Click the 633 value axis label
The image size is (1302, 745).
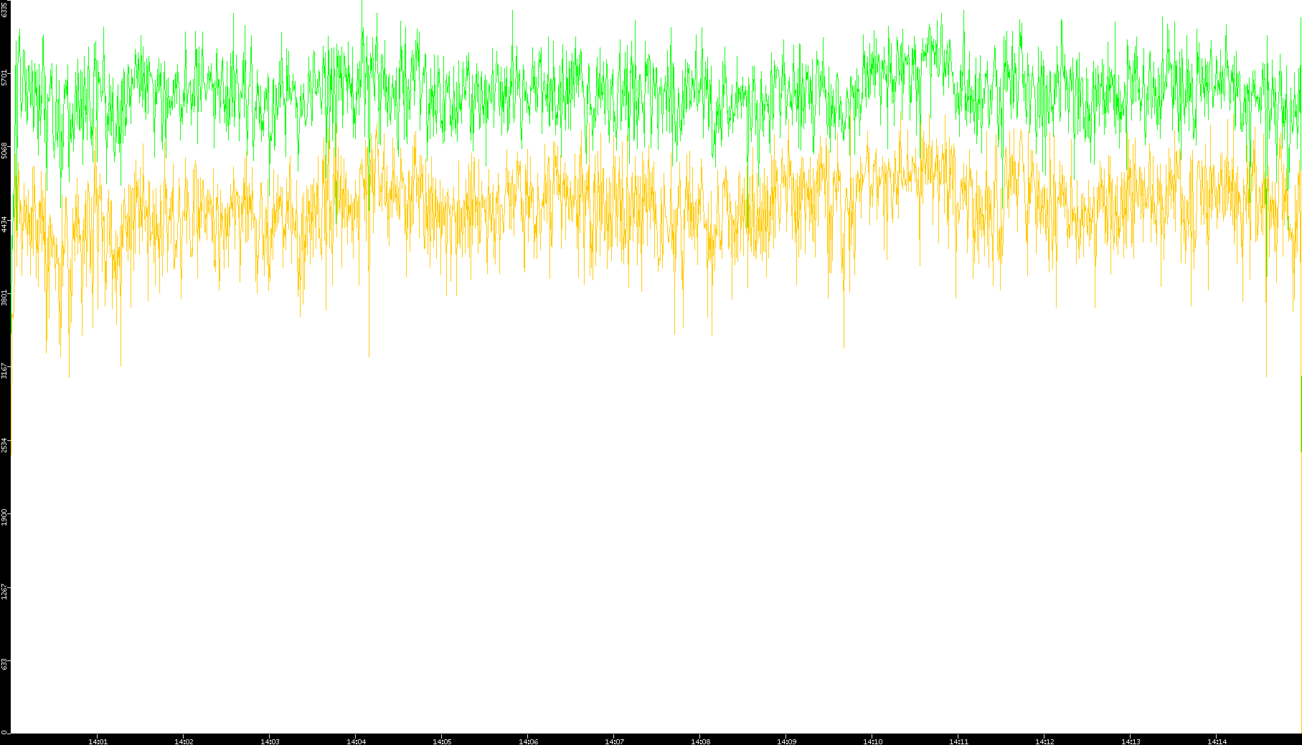[x=5, y=664]
